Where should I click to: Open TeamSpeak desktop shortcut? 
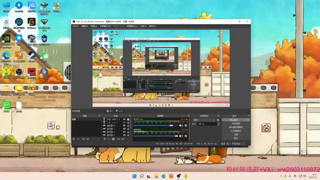tap(44, 74)
